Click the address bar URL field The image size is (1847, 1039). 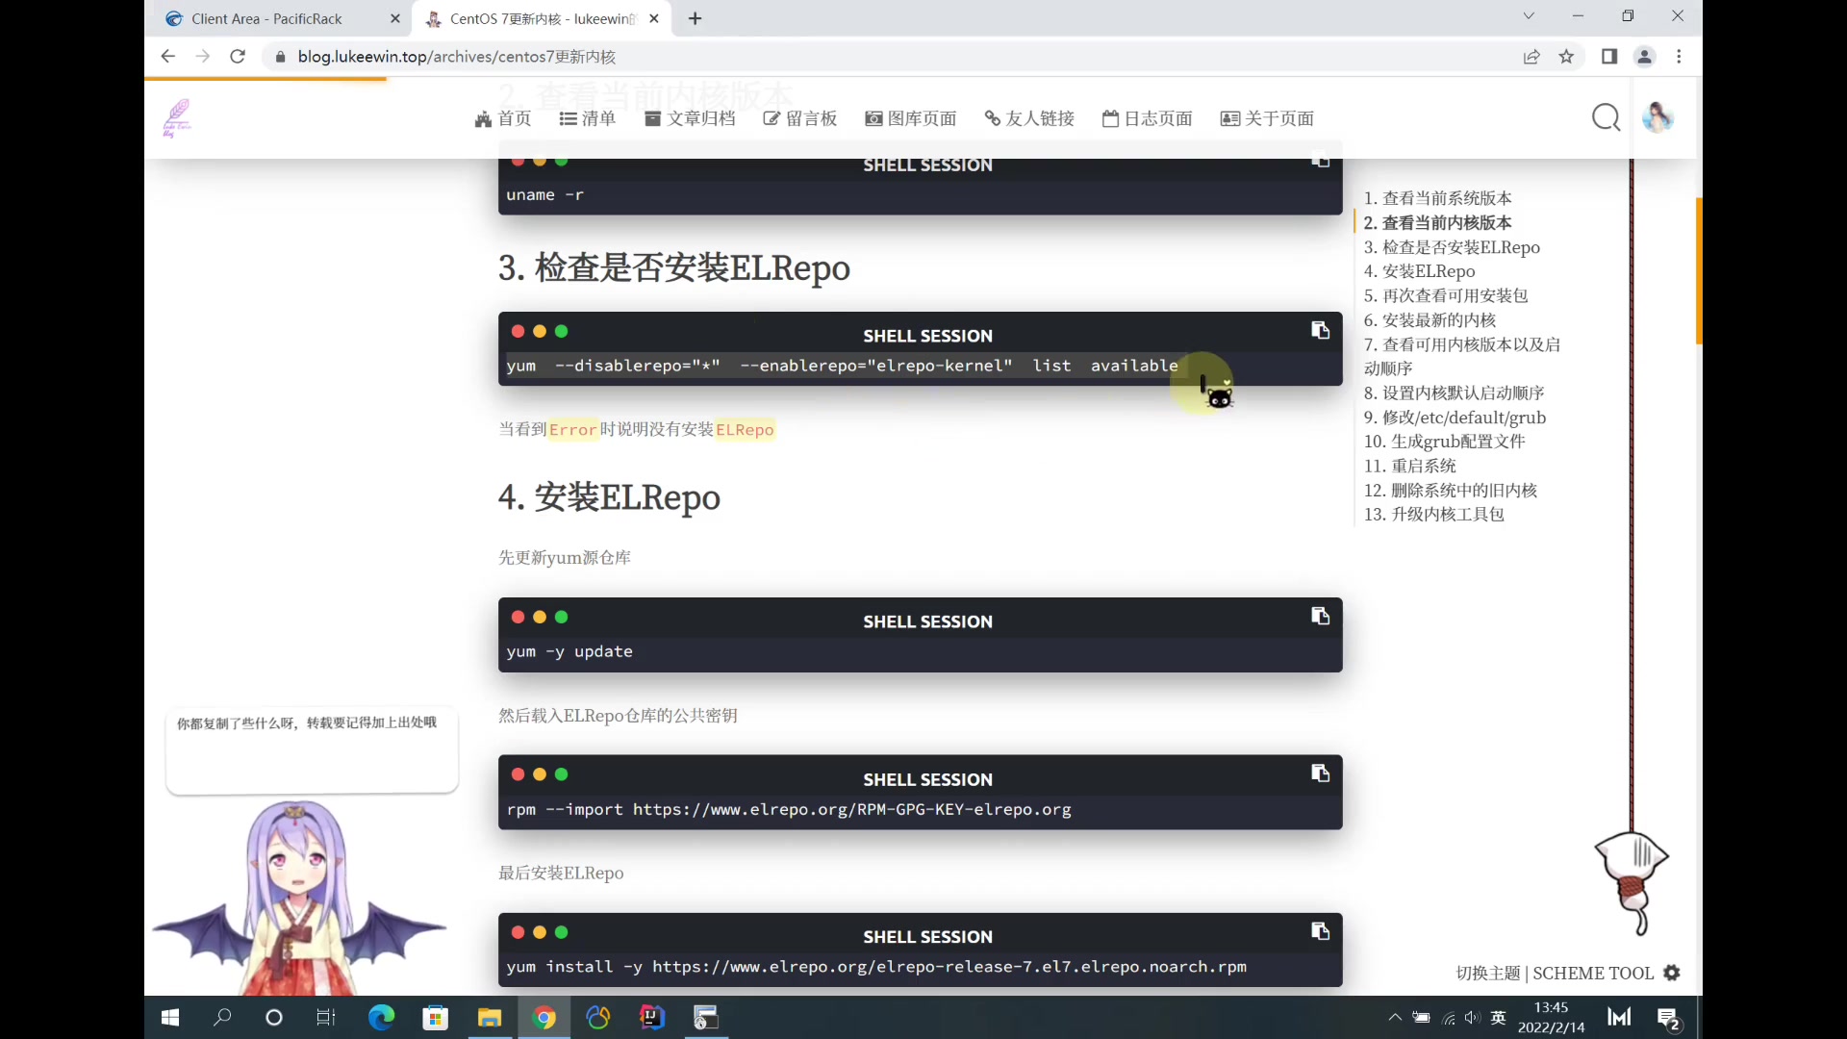pos(890,57)
